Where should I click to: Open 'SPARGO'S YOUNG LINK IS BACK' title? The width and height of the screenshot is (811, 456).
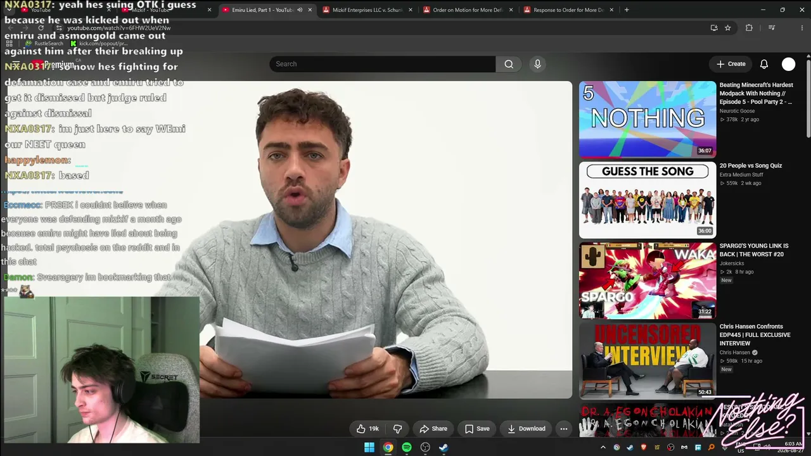coord(754,250)
